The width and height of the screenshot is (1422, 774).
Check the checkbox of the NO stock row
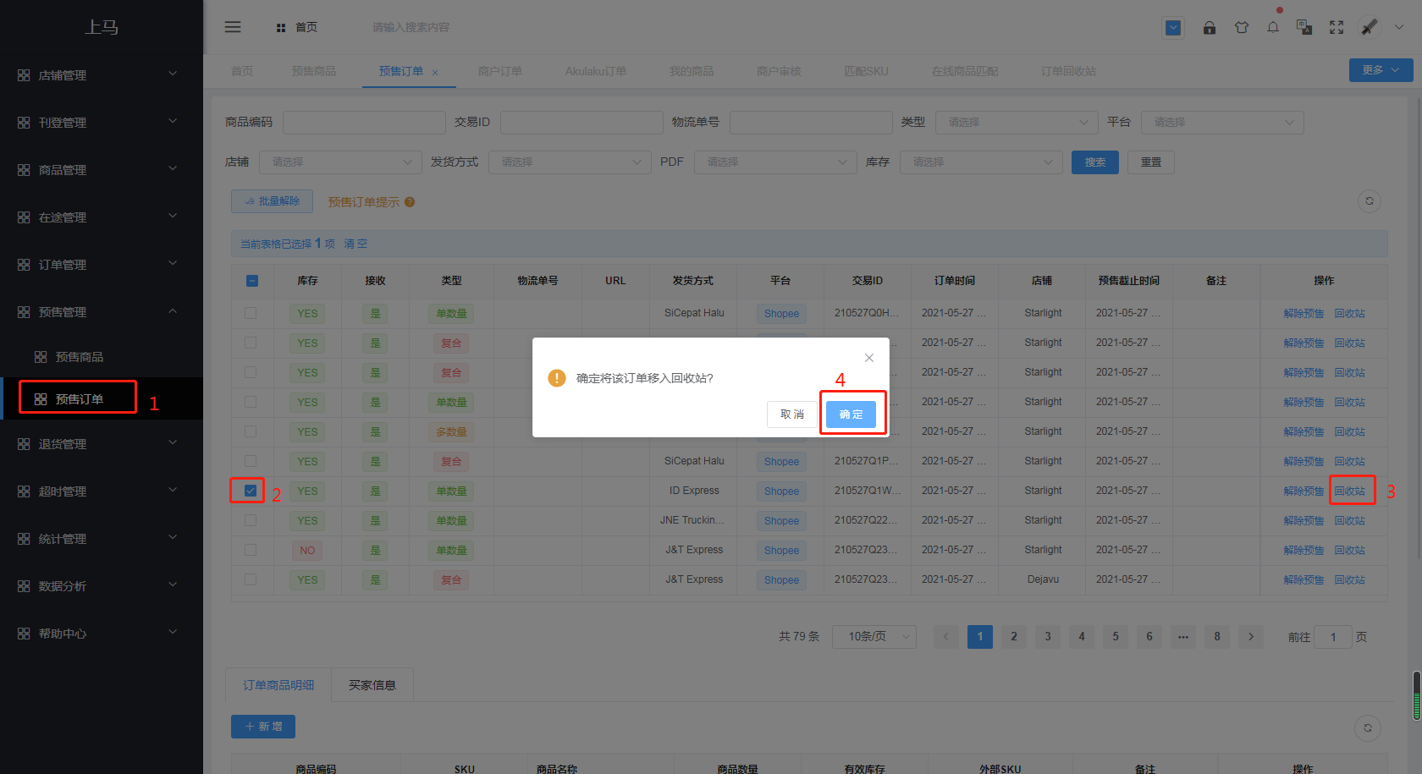pos(251,550)
